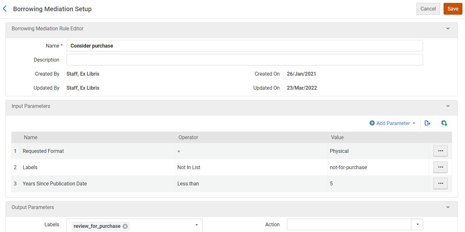
Task: Click the back arrow beside Borrowing Mediation Setup
Action: [5, 9]
